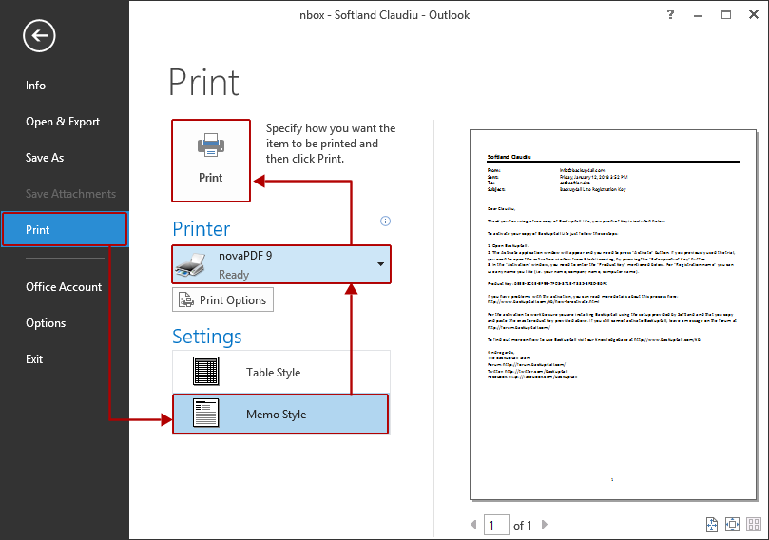Close the Outlook window
This screenshot has width=769, height=540.
click(x=754, y=14)
